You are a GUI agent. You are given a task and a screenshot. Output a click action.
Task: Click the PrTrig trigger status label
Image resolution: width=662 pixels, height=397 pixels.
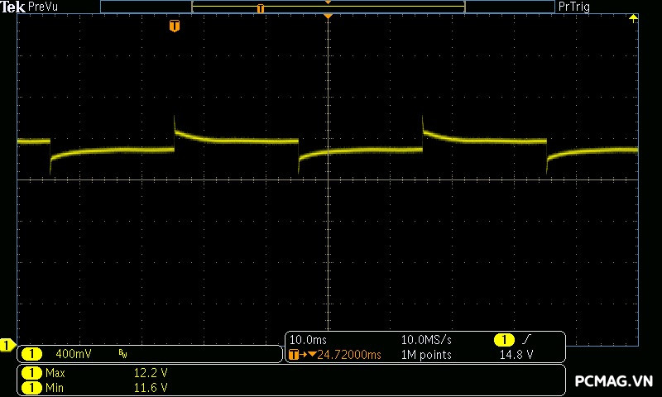click(575, 7)
